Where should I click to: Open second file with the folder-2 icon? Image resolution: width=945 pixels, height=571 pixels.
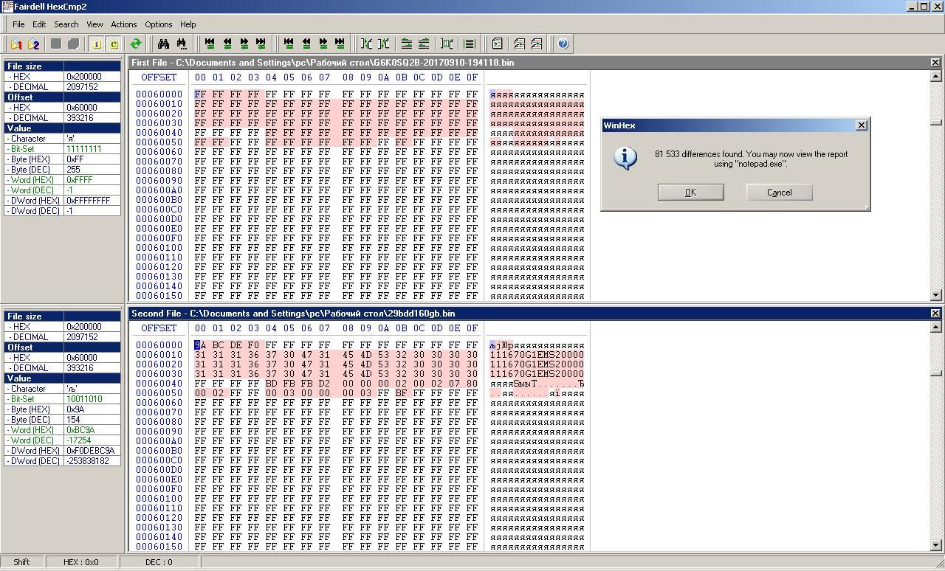click(x=33, y=44)
